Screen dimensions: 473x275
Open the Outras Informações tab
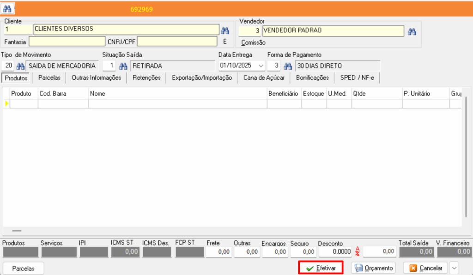96,78
